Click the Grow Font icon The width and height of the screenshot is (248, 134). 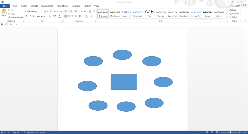tap(47, 12)
